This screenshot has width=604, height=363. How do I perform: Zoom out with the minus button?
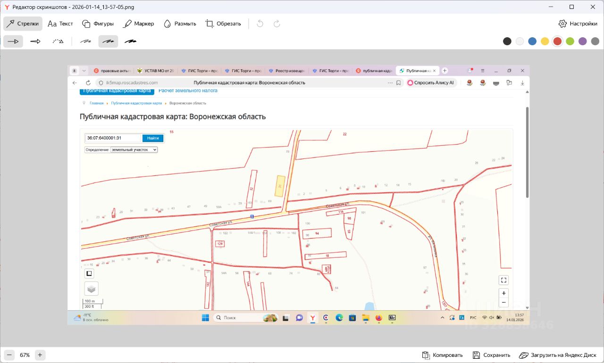click(x=10, y=355)
